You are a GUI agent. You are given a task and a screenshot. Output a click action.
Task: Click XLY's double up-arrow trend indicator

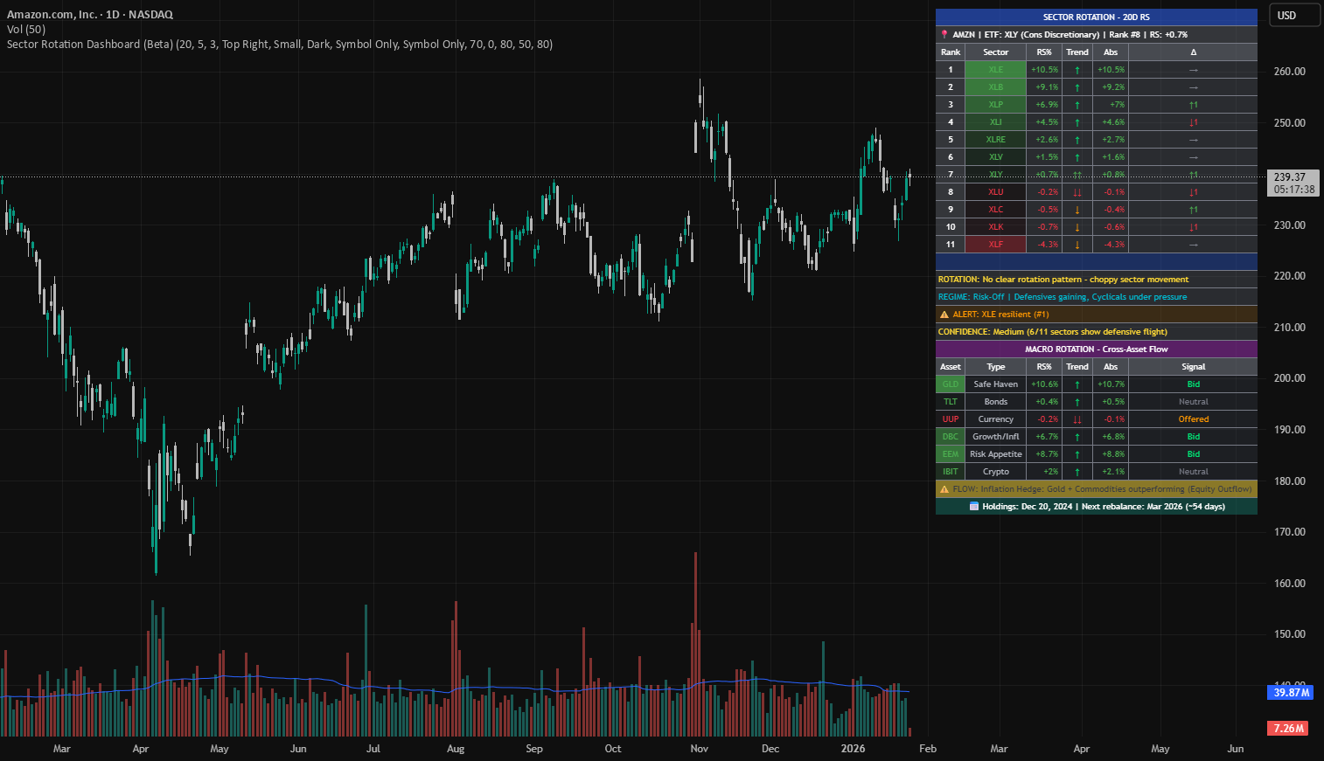[x=1077, y=174]
